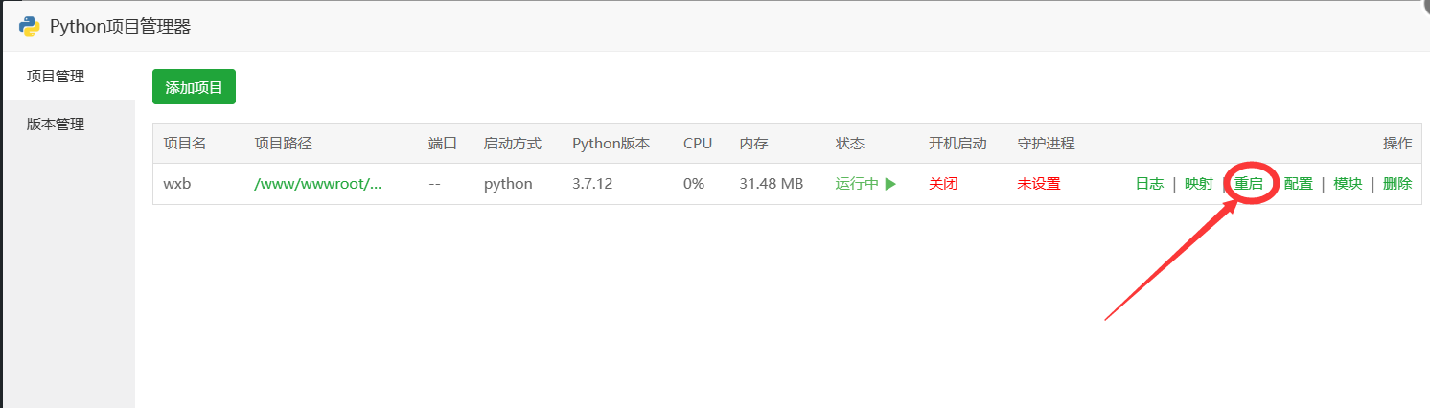Click 重启 to restart wxb project
Viewport: 1430px width, 408px height.
(x=1249, y=184)
